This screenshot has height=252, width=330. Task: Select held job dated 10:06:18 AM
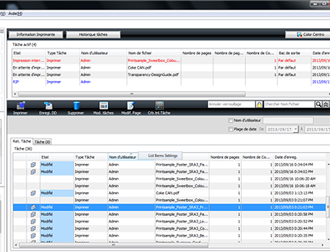tap(169, 186)
